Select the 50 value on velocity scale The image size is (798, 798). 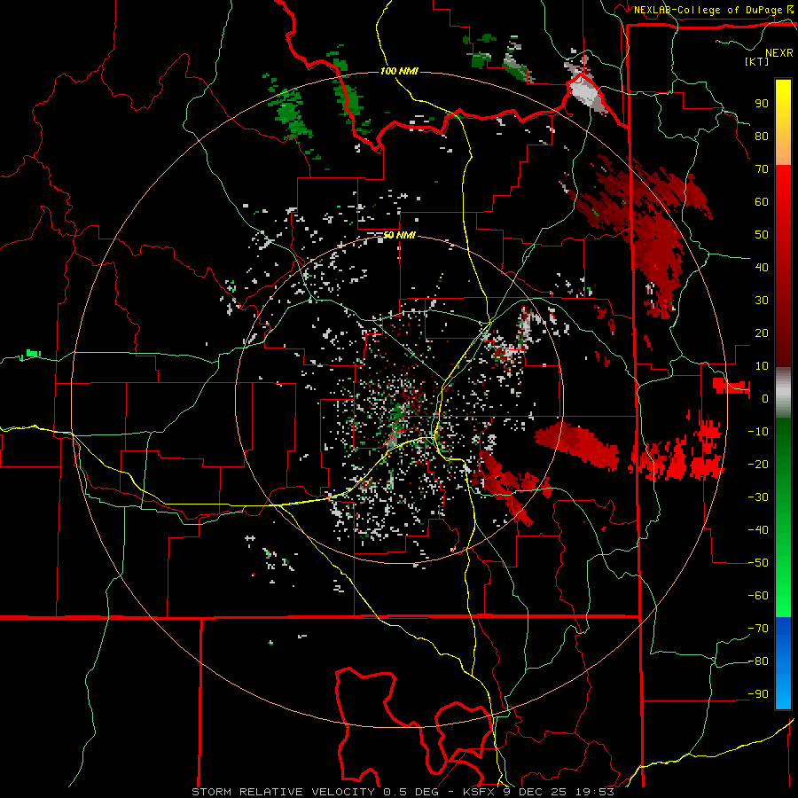[762, 235]
